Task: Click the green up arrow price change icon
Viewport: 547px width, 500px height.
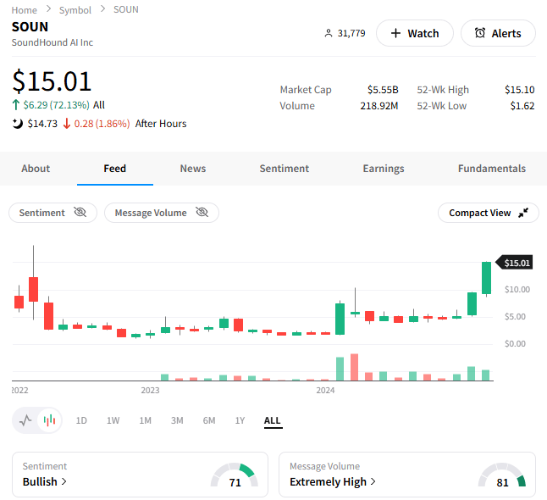Action: (16, 105)
